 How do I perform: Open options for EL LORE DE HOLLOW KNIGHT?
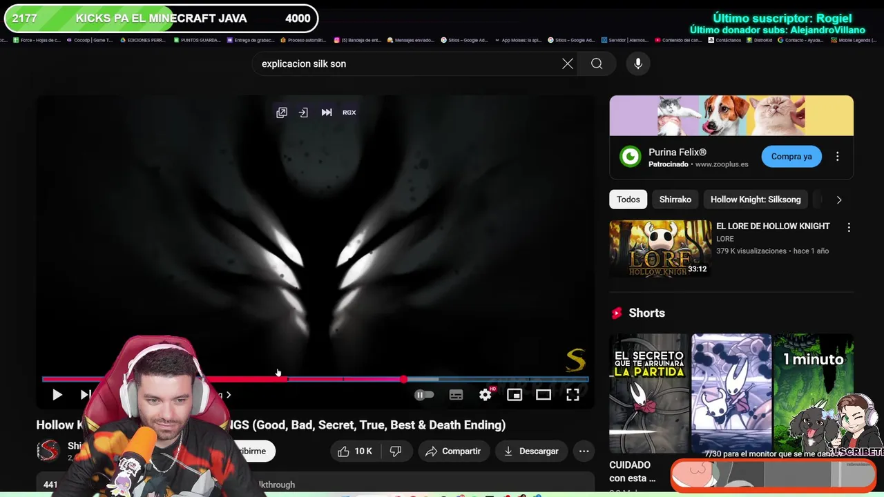[849, 227]
